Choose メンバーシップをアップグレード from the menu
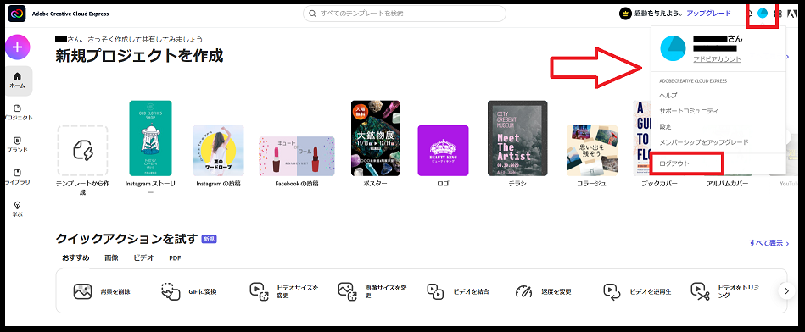 tap(704, 142)
